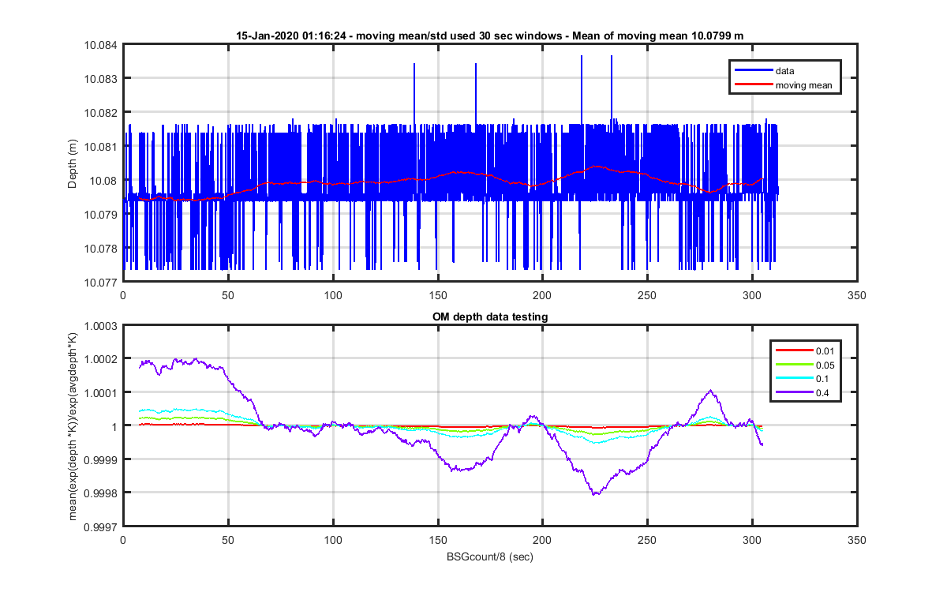
Task: Click the '0.05' legend entry
Action: pos(826,364)
